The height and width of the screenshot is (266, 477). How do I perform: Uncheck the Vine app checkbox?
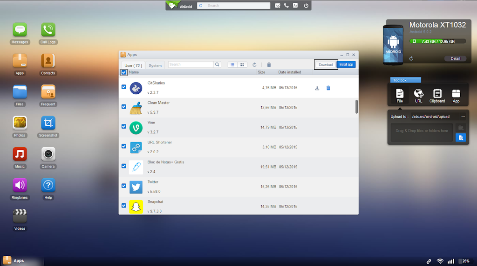(124, 126)
